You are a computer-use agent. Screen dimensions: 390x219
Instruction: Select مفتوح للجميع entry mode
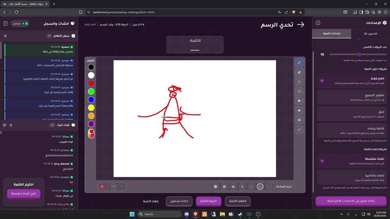(352, 97)
